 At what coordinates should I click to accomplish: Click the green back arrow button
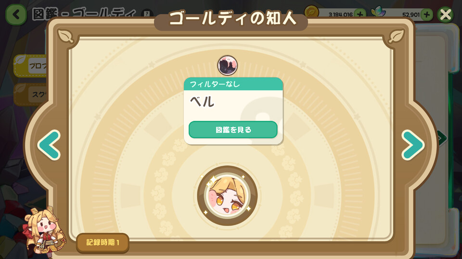16,14
